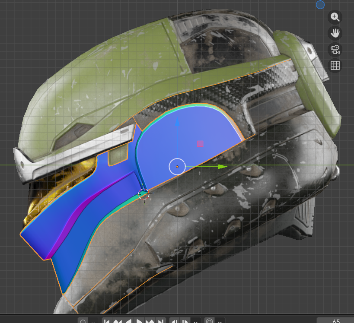The height and width of the screenshot is (323, 354).
Task: Jump to the previous keyframe
Action: coord(118,321)
